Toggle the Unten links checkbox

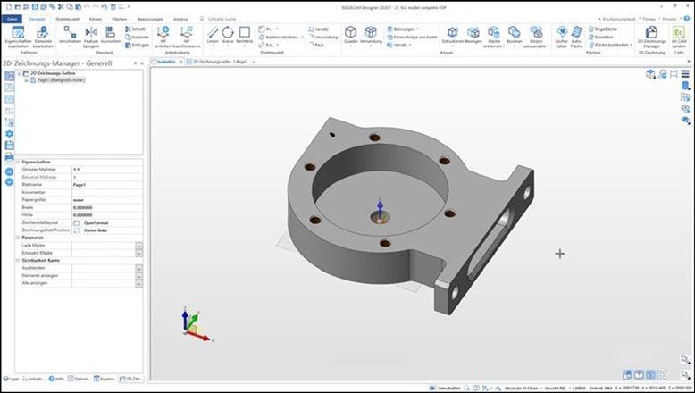tap(76, 230)
